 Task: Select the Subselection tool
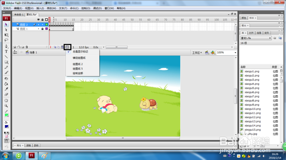(x=6, y=30)
